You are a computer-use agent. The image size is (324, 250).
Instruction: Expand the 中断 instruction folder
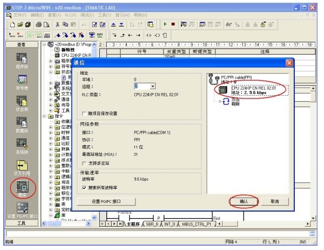51,172
